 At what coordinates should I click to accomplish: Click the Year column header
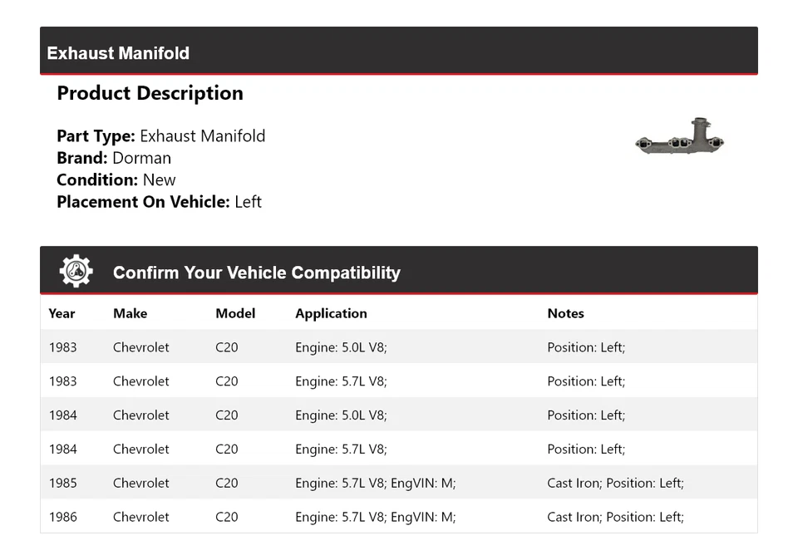(x=62, y=313)
